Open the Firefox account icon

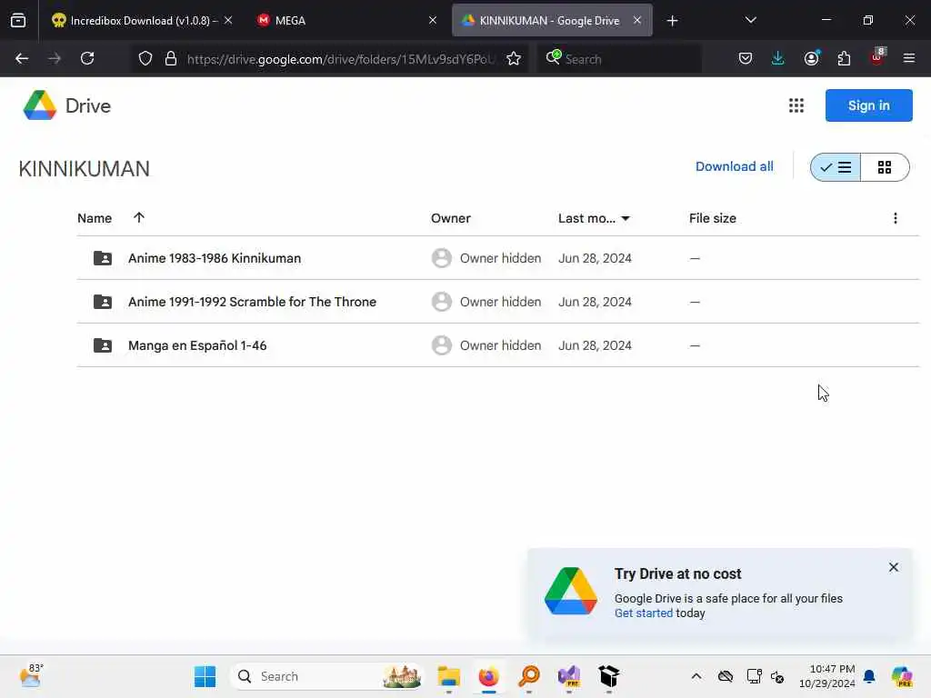click(x=812, y=58)
